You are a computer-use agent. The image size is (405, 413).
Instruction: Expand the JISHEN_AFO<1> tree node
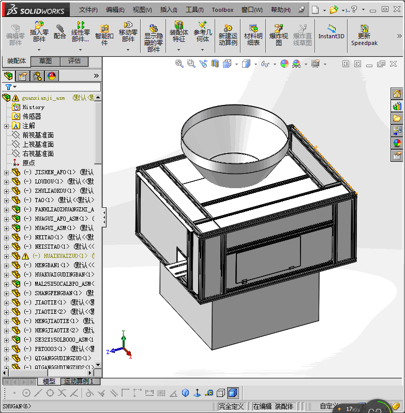point(6,173)
